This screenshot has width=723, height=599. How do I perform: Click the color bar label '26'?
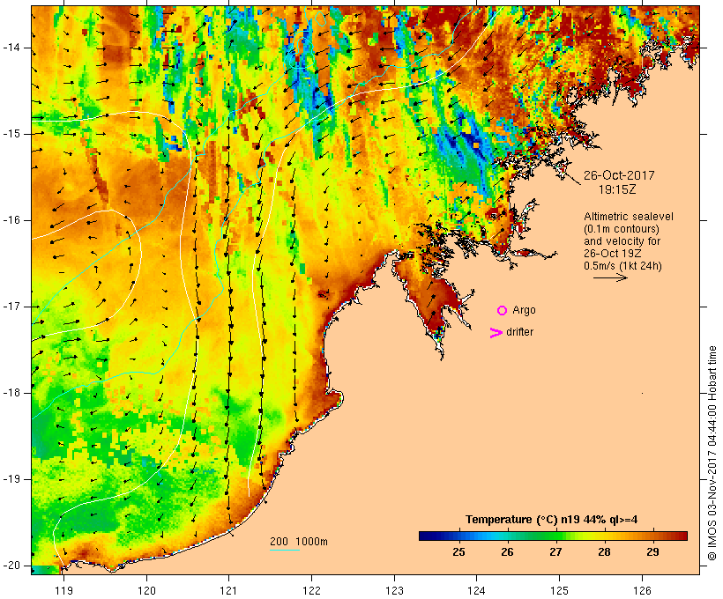[507, 552]
